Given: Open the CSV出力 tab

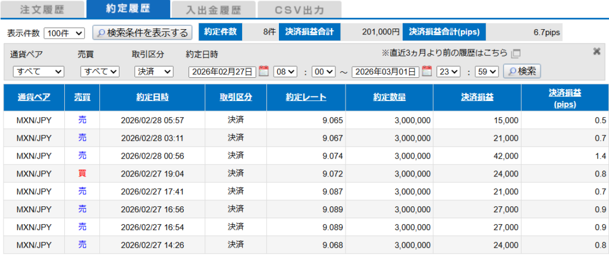Looking at the screenshot, I should point(300,10).
